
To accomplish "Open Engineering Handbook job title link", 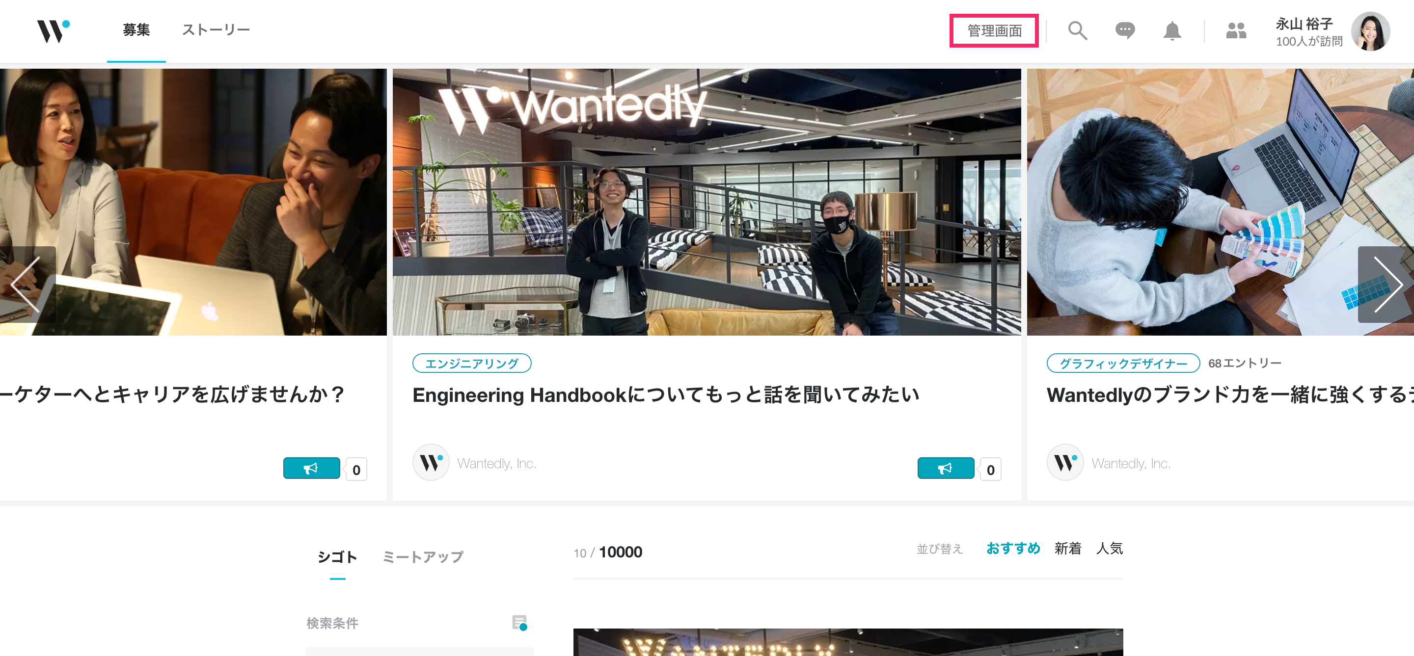I will [665, 395].
